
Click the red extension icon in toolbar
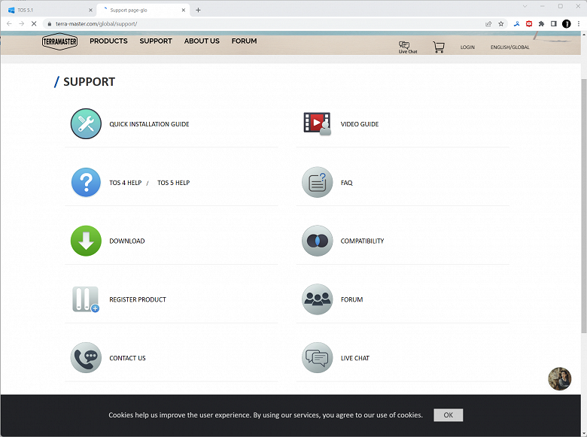pyautogui.click(x=529, y=23)
